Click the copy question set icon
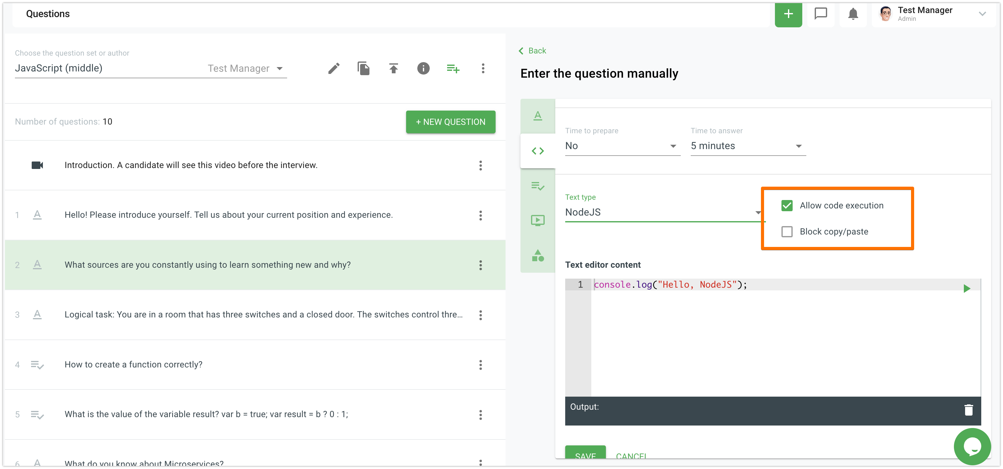The height and width of the screenshot is (469, 1003). [x=363, y=69]
